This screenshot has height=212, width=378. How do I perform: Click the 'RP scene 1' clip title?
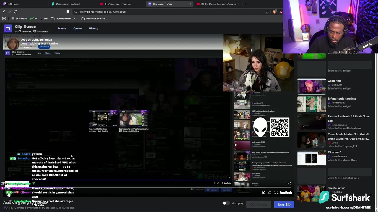pos(335,152)
